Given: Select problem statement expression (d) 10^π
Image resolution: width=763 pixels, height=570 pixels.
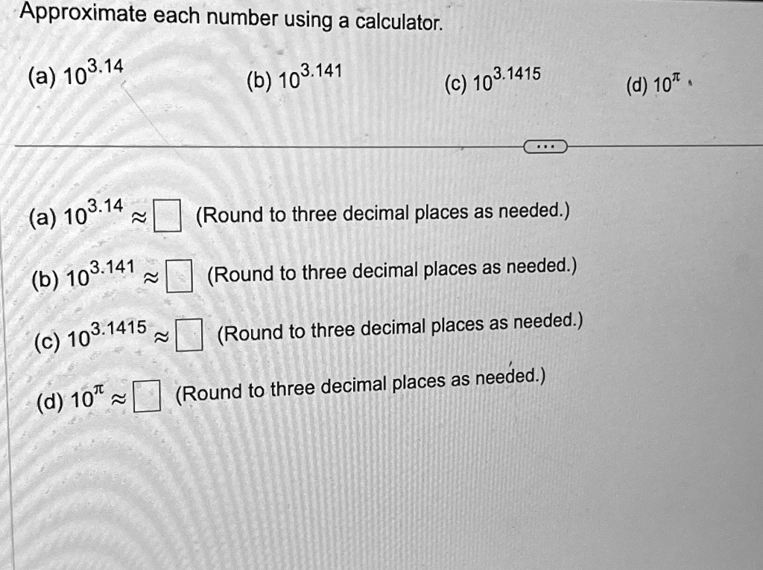Looking at the screenshot, I should click(x=653, y=83).
